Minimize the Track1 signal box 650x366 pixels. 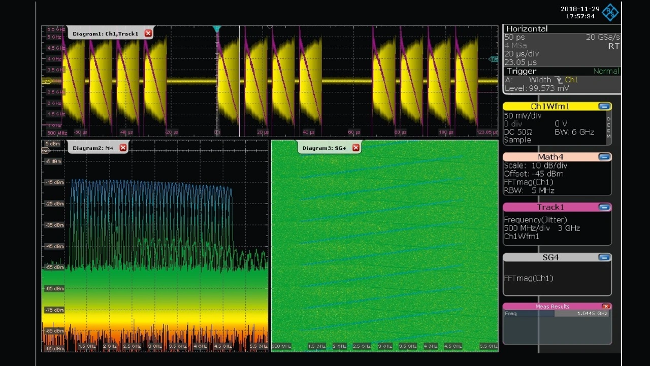[604, 207]
